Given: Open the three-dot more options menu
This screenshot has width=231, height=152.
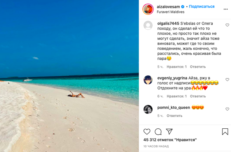Looking at the screenshot, I should pos(226,9).
